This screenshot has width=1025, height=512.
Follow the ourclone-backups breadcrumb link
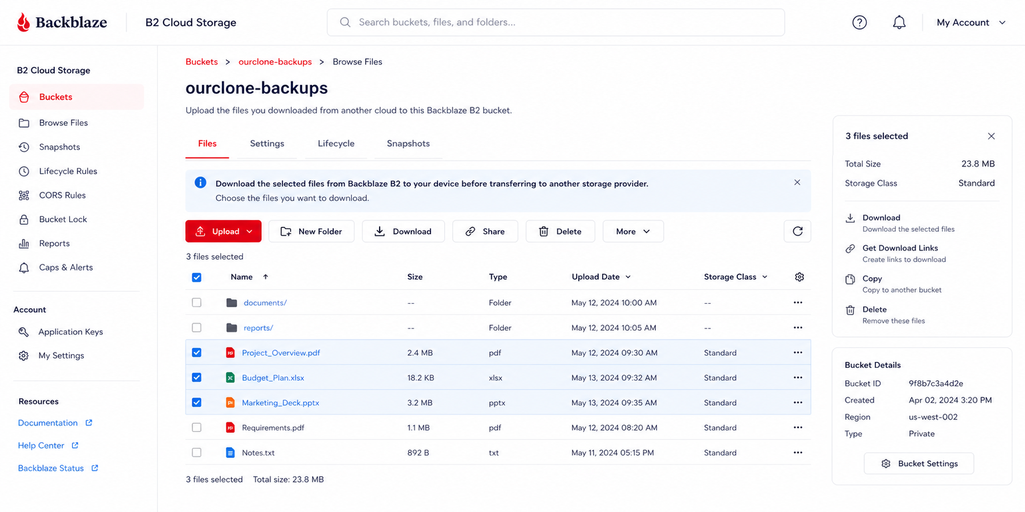click(x=275, y=62)
